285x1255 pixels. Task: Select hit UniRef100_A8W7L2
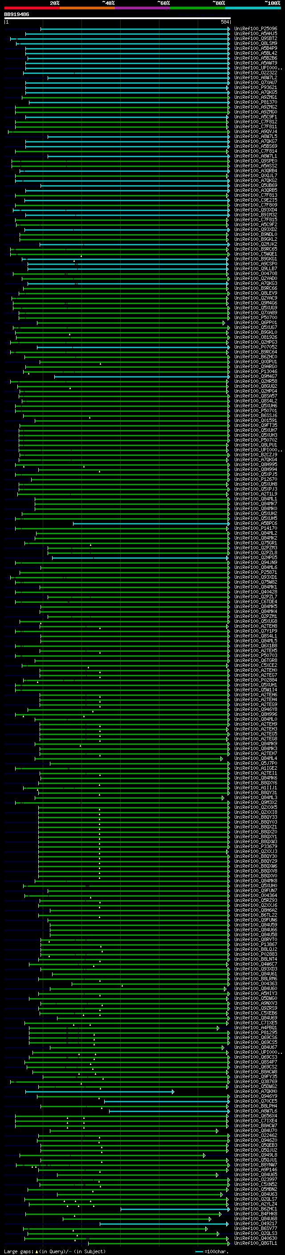pos(255,77)
